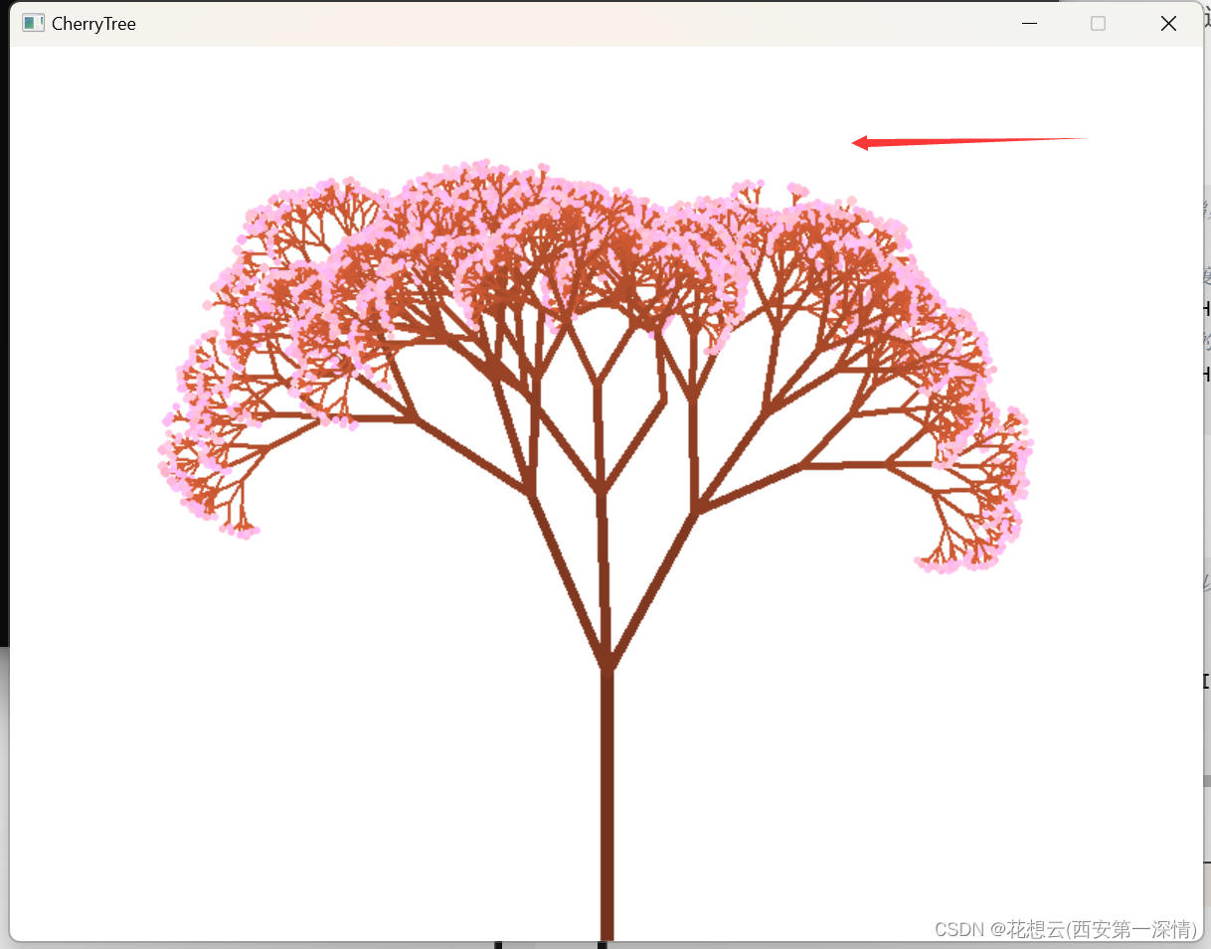Click the CherryTree window app icon
This screenshot has width=1211, height=949.
34,23
